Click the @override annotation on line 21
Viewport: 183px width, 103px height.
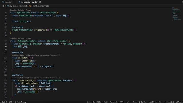point(17,53)
